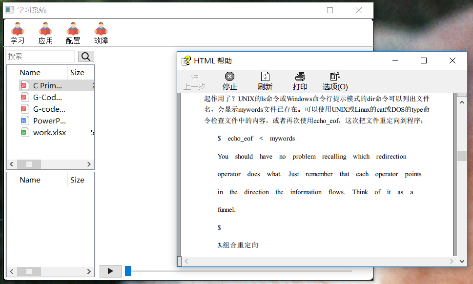Select the 应用 (Application) toolbar icon
Screen dimensions: 473x284
pyautogui.click(x=45, y=33)
